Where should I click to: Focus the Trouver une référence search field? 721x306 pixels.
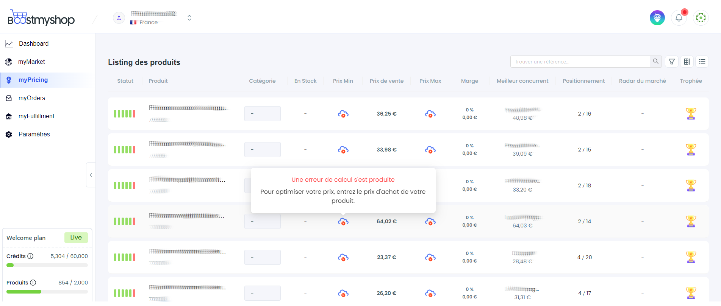pos(580,62)
